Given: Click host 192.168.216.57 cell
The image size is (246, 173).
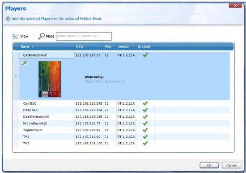Looking at the screenshot, I should [88, 55].
